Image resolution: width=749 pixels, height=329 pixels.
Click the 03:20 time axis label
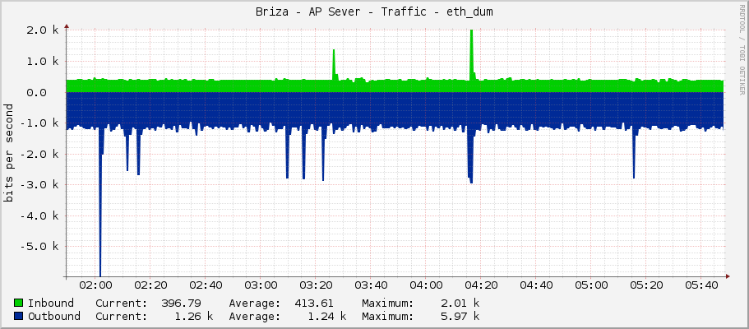click(x=315, y=285)
